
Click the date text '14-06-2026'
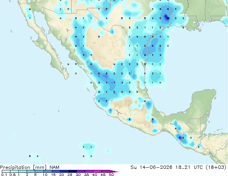(156, 167)
